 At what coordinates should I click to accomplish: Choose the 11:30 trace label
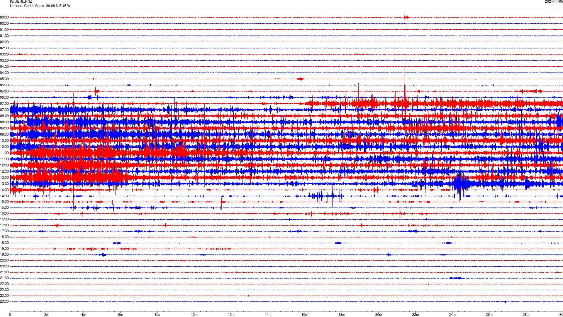4,159
